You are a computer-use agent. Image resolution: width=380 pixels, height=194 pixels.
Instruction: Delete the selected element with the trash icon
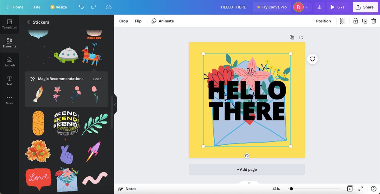[x=374, y=21]
